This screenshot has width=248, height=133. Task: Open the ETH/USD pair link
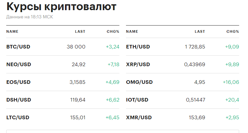pos(138,47)
